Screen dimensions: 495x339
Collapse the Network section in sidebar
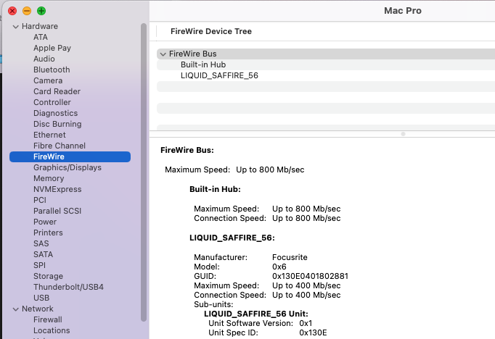[x=15, y=309]
